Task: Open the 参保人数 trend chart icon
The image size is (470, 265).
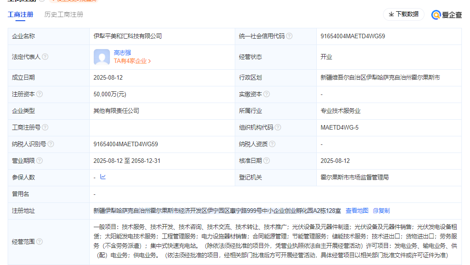Action: (x=103, y=177)
